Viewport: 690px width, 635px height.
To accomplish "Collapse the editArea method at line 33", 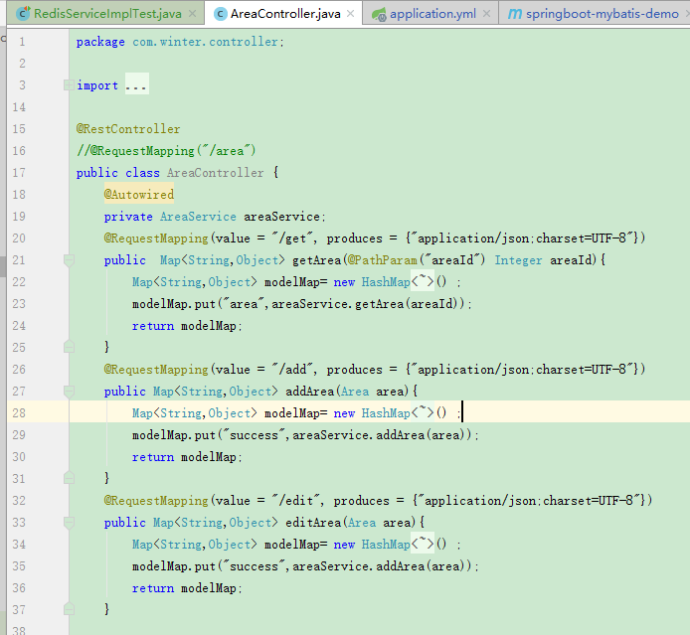I will 69,523.
